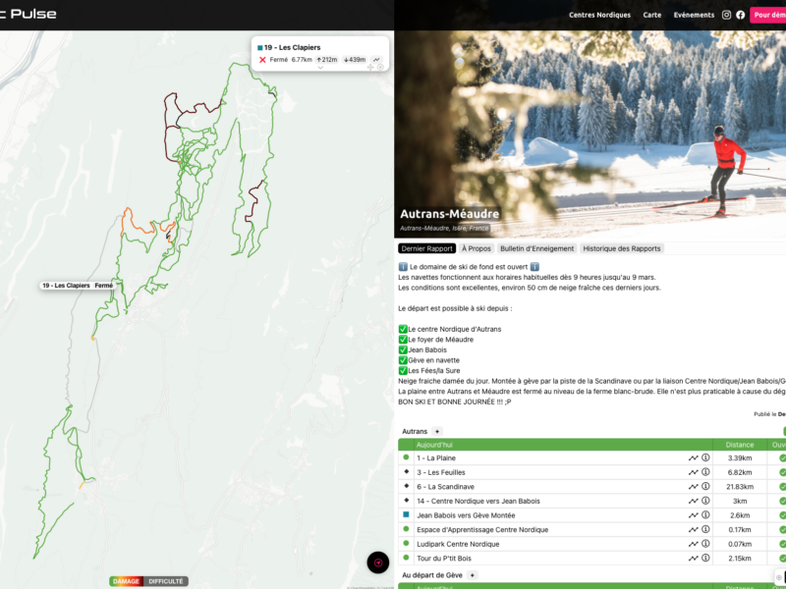The image size is (786, 589).
Task: Click the pink Pour dém... button
Action: point(768,15)
